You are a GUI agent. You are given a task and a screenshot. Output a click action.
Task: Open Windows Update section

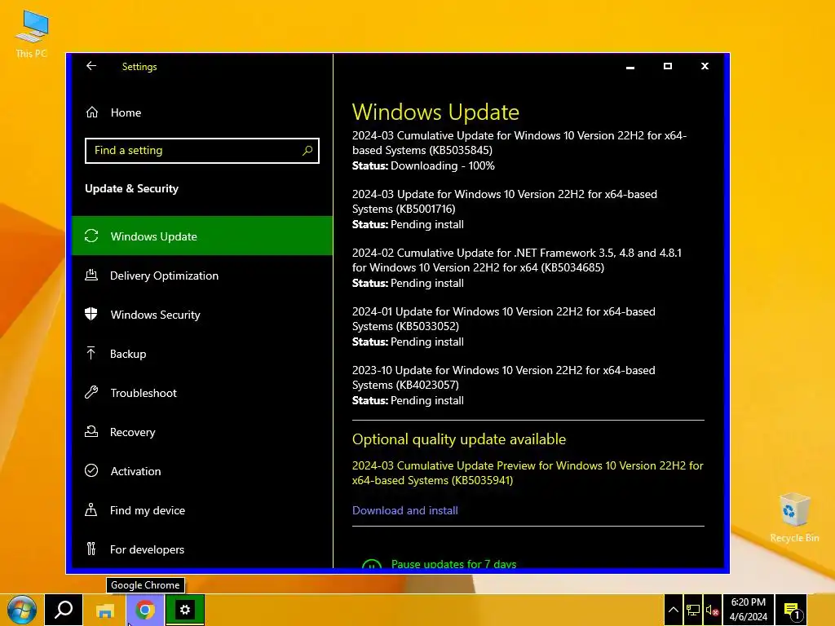pos(202,236)
